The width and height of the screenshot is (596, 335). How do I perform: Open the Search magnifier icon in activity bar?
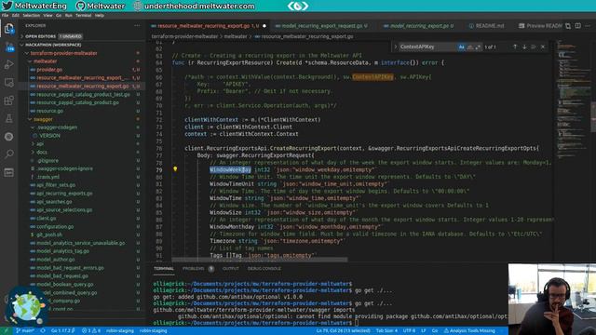tap(8, 154)
